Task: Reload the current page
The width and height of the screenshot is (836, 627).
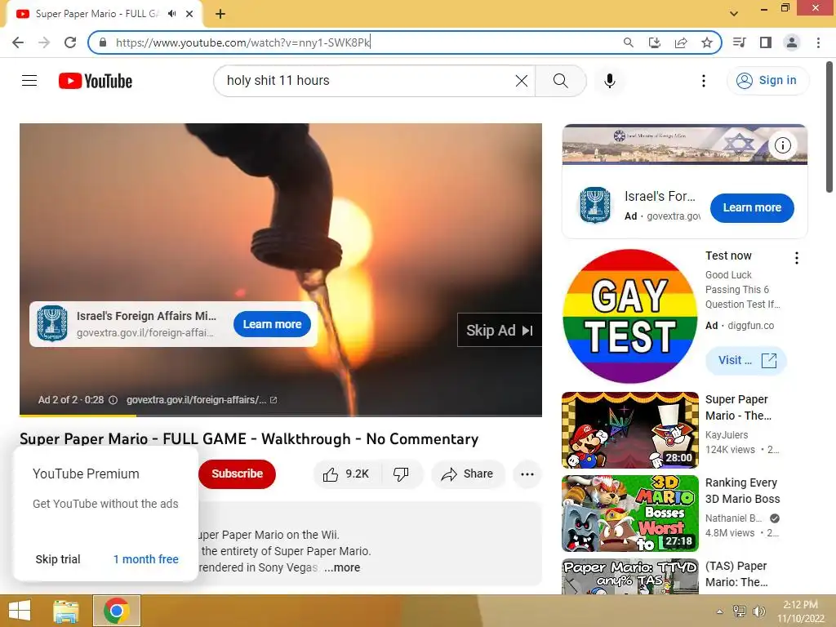Action: click(x=70, y=42)
